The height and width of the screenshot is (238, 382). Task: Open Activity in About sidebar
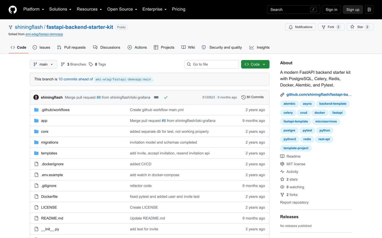(289, 172)
